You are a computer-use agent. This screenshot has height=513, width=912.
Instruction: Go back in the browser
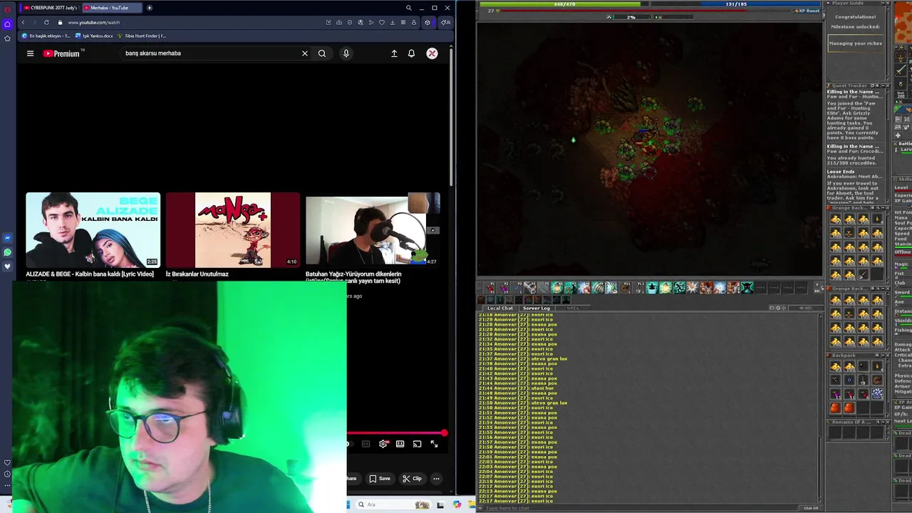pyautogui.click(x=23, y=22)
